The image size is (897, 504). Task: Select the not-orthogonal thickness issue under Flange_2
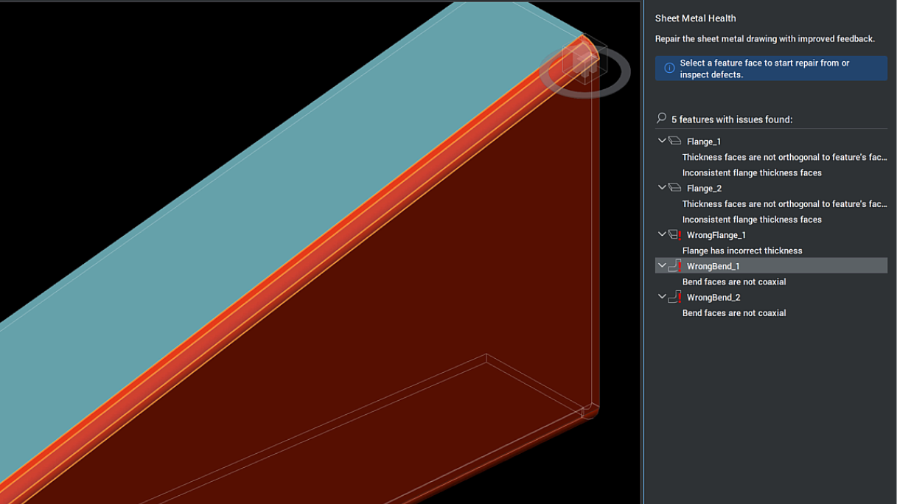pyautogui.click(x=784, y=204)
